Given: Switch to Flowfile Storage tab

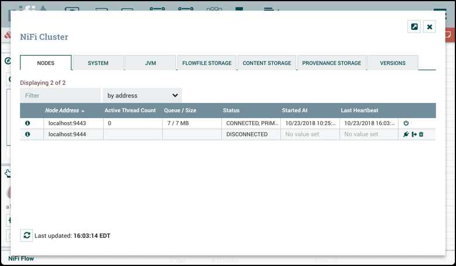Looking at the screenshot, I should (x=207, y=63).
